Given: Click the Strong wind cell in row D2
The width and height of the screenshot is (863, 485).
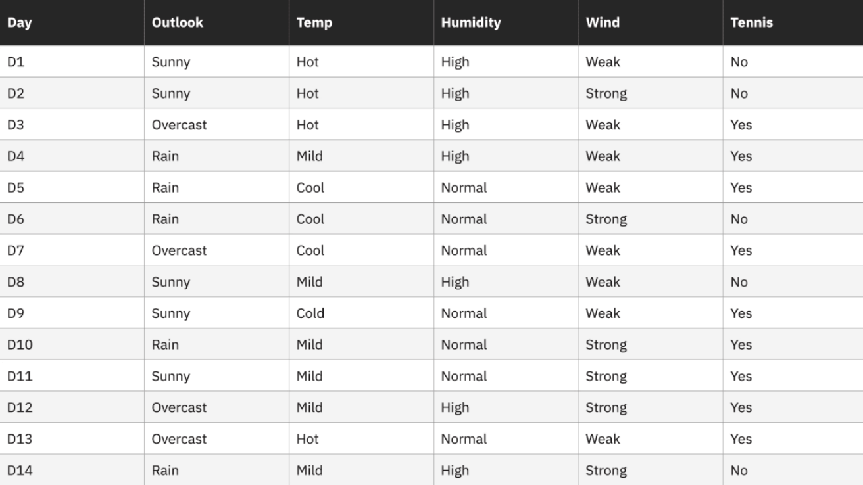Looking at the screenshot, I should [651, 93].
